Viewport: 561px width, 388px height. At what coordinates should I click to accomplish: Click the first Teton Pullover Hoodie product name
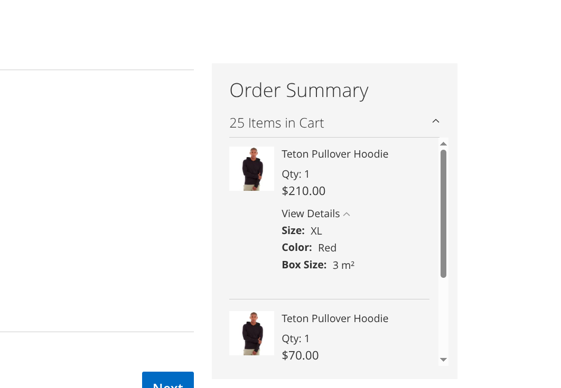click(335, 154)
